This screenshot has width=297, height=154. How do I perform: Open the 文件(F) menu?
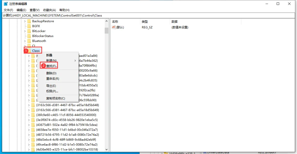point(8,10)
